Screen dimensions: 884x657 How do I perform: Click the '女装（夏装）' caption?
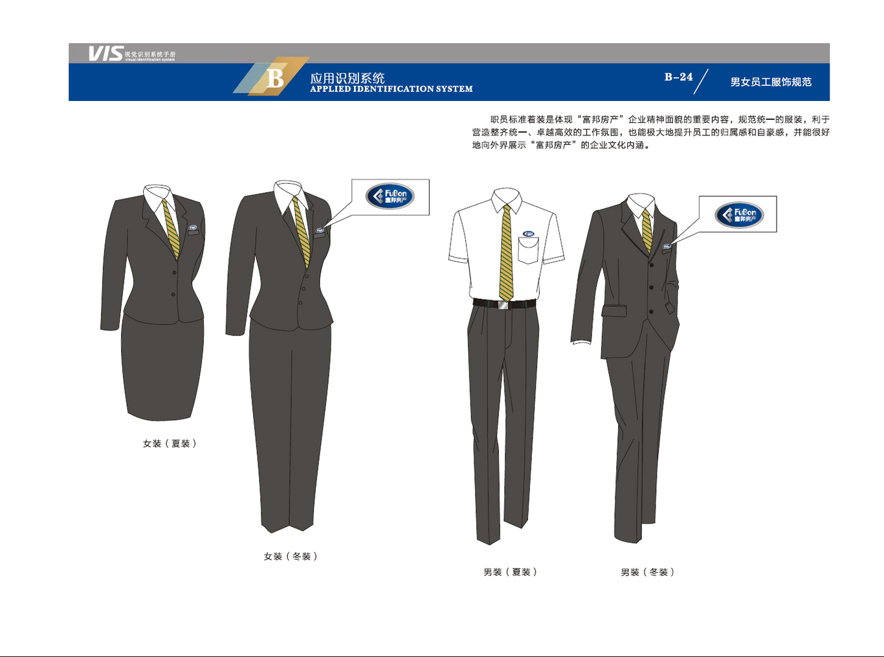pos(170,443)
